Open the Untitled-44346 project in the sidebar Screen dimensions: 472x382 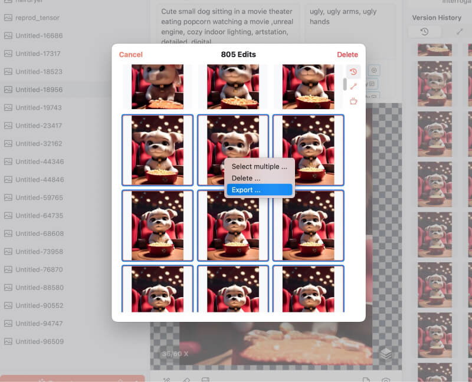click(x=40, y=162)
